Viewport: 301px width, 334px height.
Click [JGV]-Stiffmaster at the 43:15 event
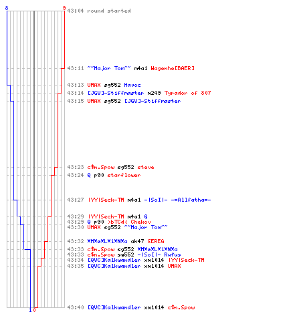click(153, 101)
